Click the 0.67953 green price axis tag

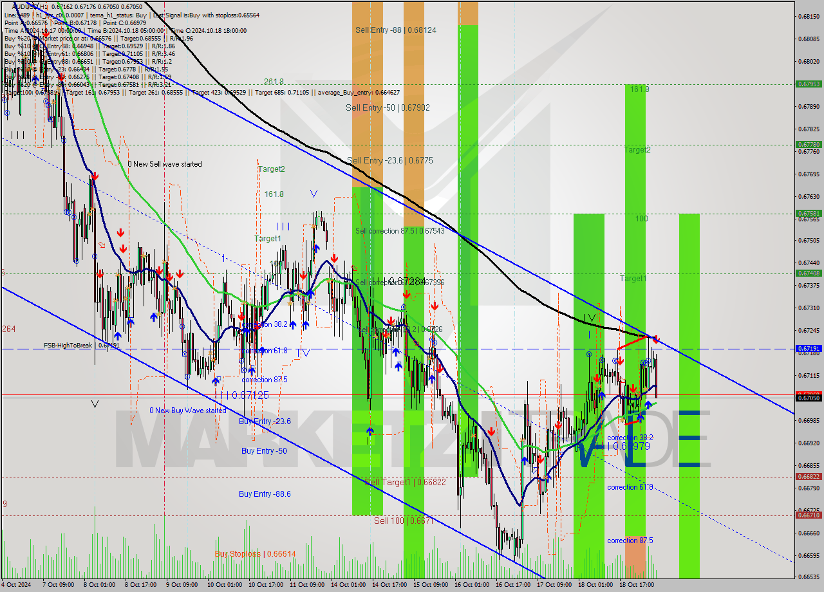[809, 84]
